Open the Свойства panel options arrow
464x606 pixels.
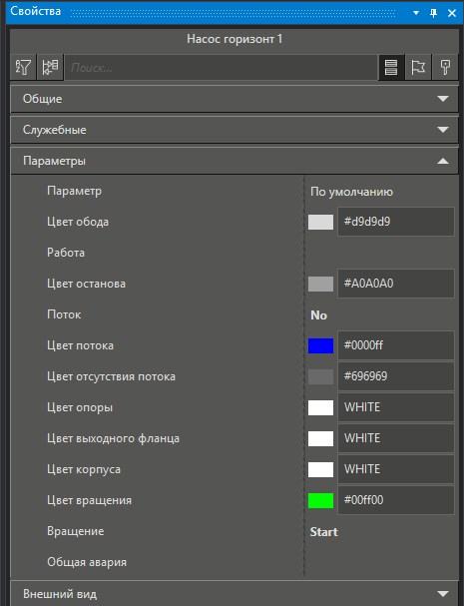tap(416, 13)
